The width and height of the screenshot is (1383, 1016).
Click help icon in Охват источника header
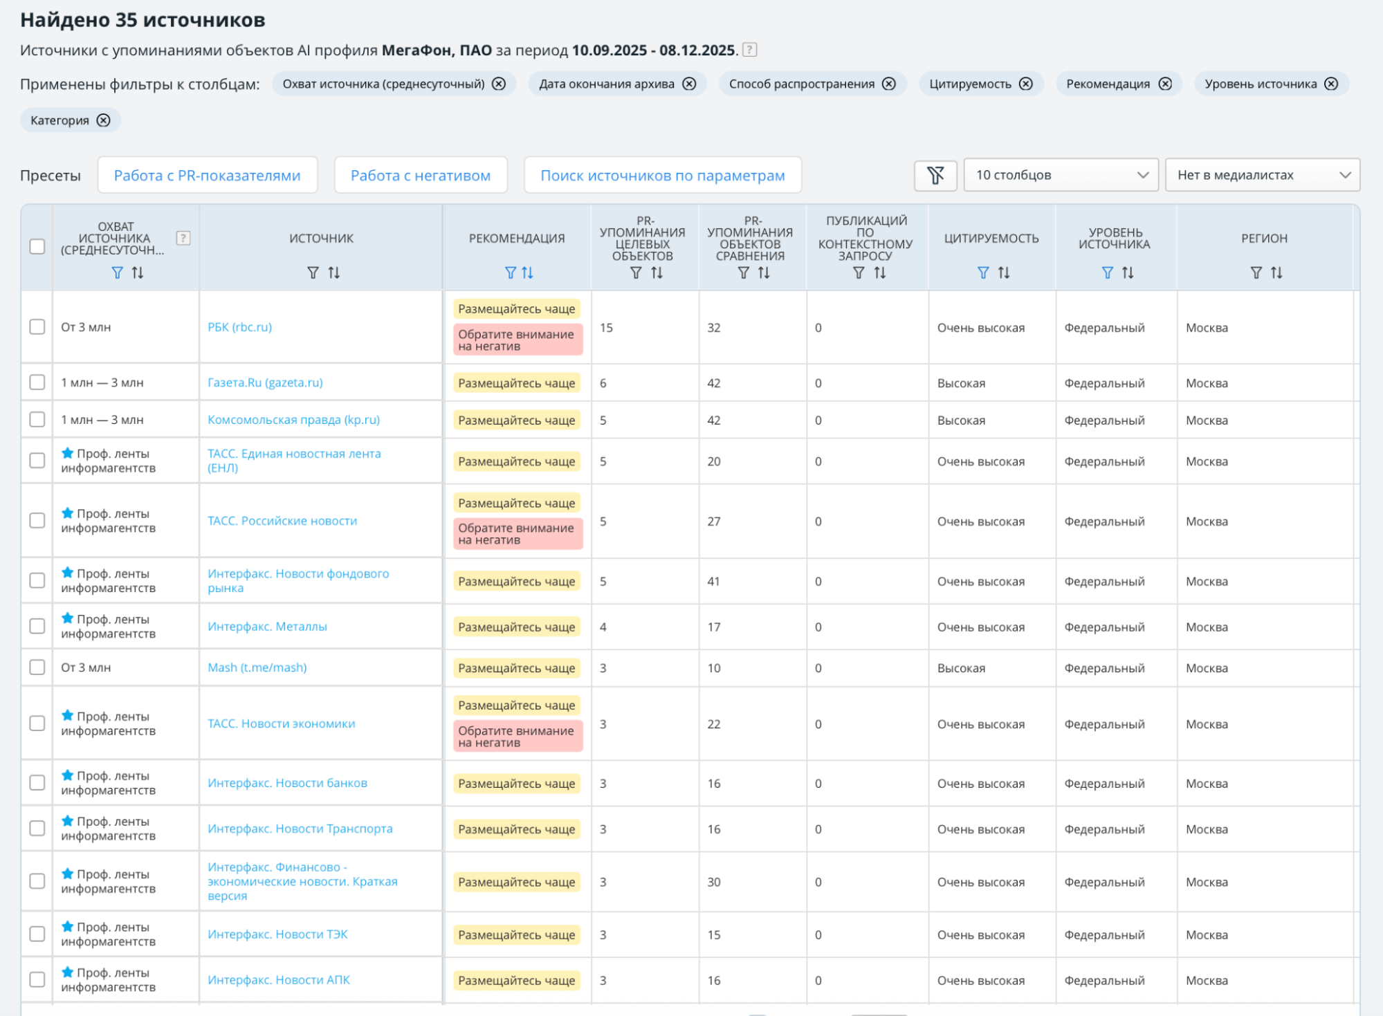pyautogui.click(x=183, y=238)
